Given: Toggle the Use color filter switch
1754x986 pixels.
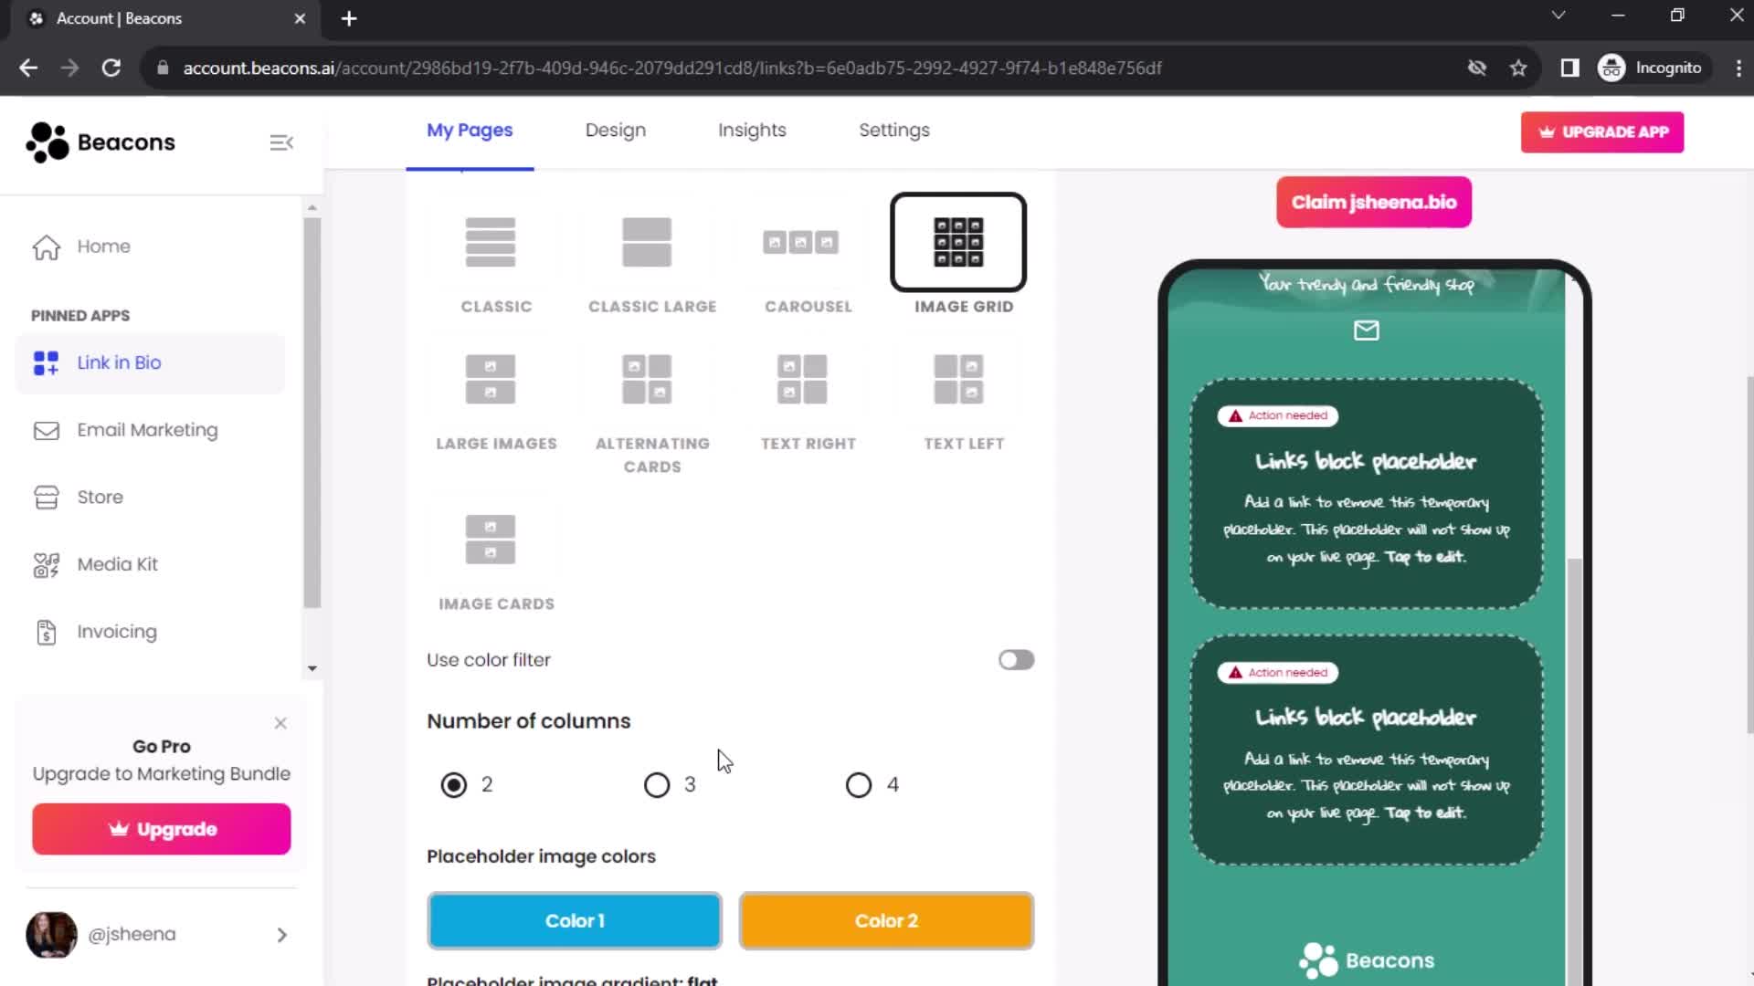Looking at the screenshot, I should click(1016, 660).
